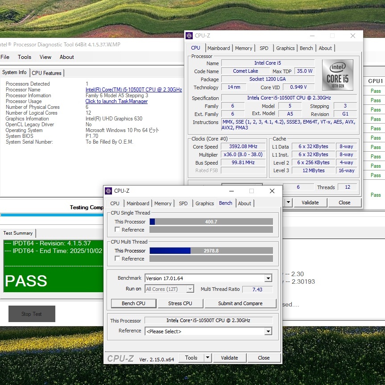The width and height of the screenshot is (385, 385).
Task: Select the Mainboard tab in the benchmark window
Action: [x=138, y=203]
